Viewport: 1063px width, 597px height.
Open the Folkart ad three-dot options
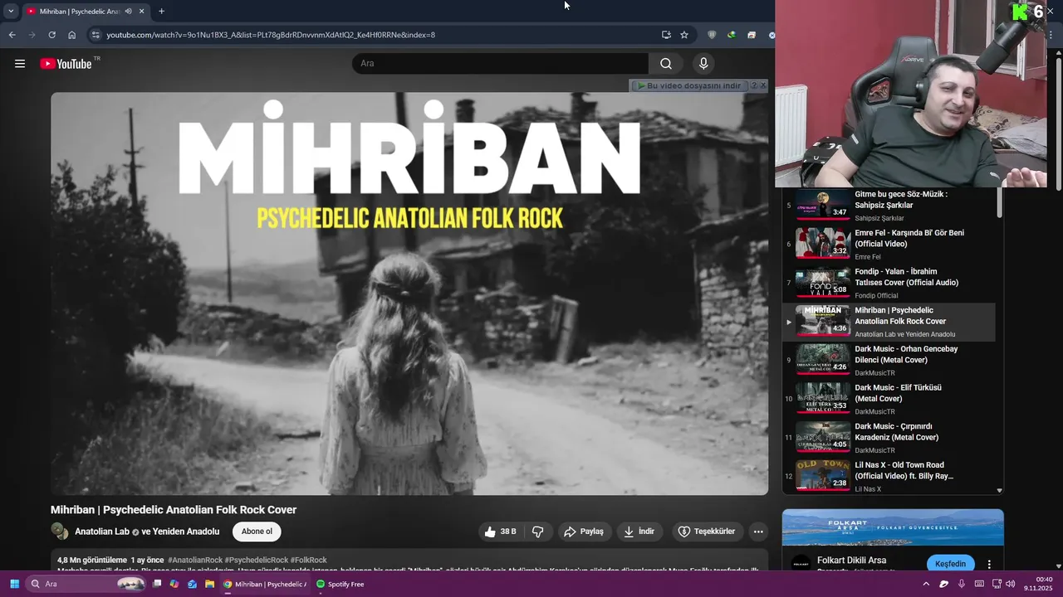click(988, 564)
